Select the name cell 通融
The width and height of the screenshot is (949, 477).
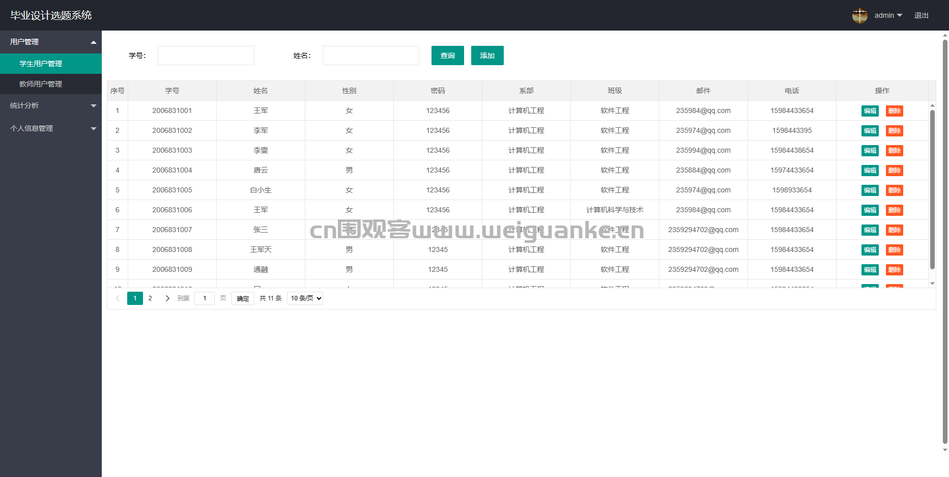tap(261, 269)
